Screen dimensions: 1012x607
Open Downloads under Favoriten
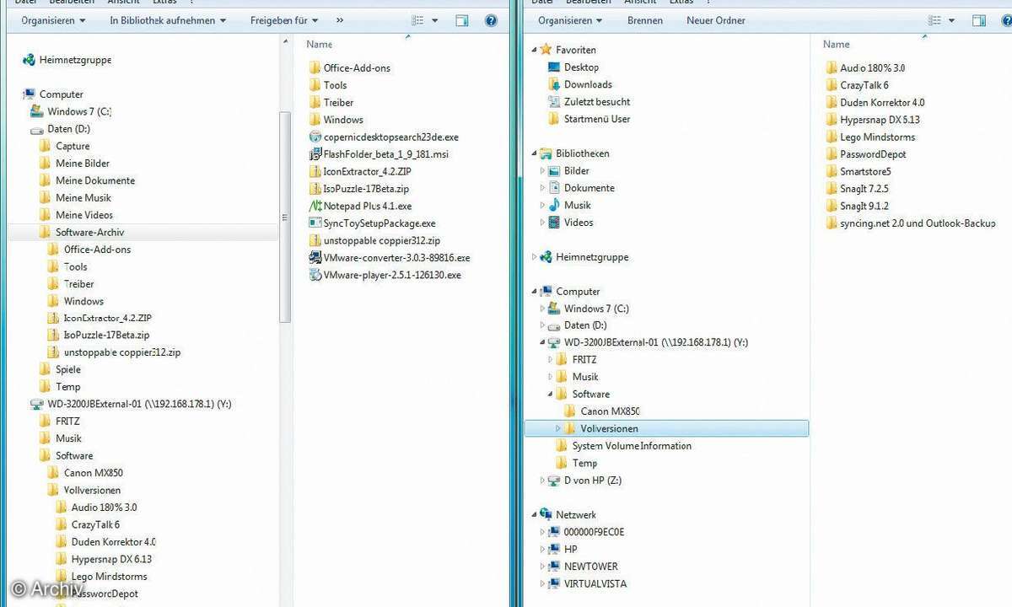pos(580,84)
